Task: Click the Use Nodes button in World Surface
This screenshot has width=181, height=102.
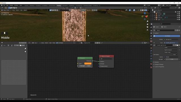Action: click(x=167, y=36)
